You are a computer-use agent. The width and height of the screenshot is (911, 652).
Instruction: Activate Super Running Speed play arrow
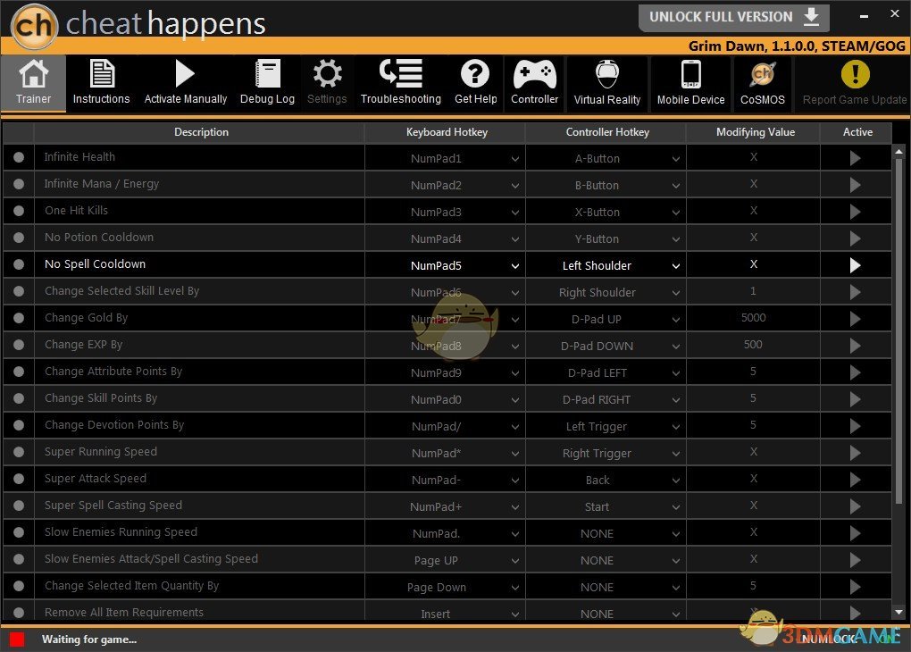click(x=855, y=453)
